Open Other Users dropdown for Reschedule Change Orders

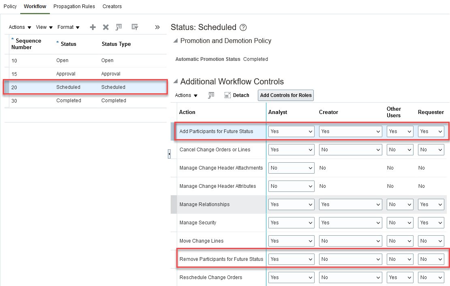click(x=400, y=277)
